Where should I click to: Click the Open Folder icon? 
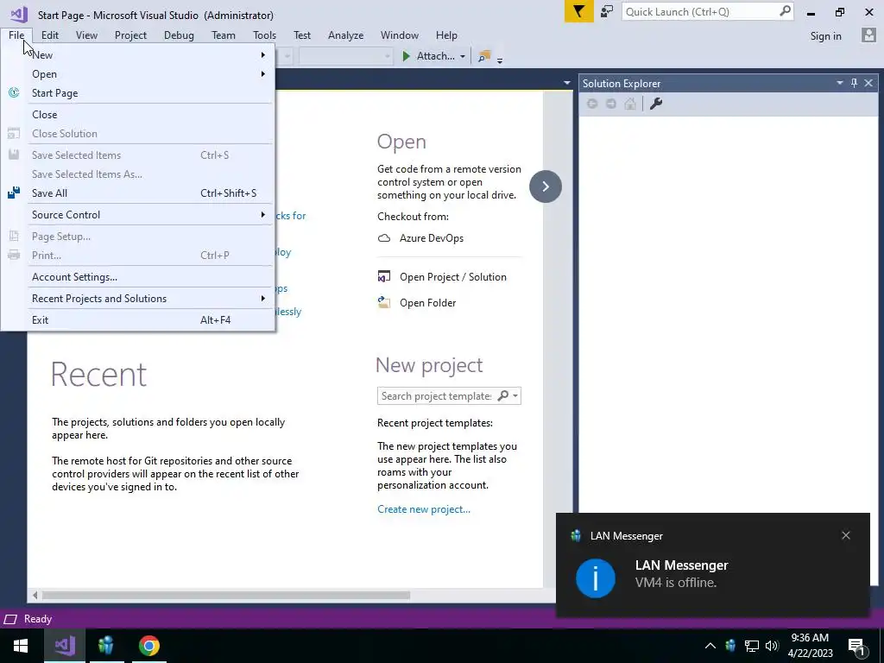[384, 303]
